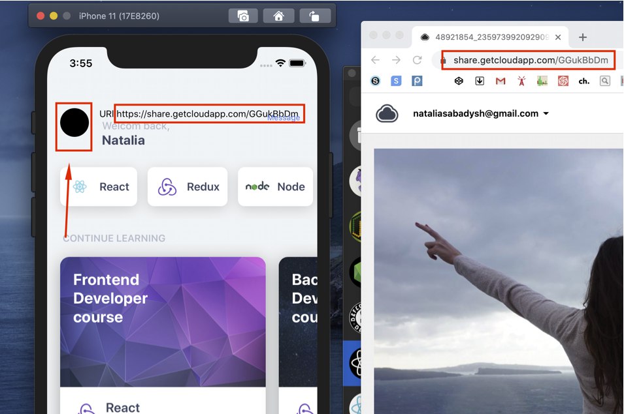Screen dimensions: 624x414
Task: Click the shared photo in the CloudApp page
Action: pos(499,281)
